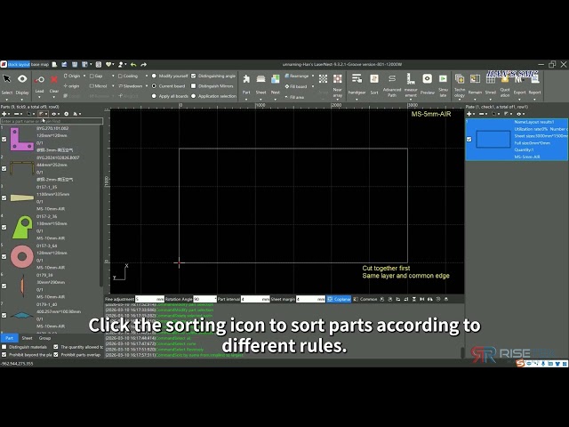Screen dimensions: 569x427
Task: Select the Near array tool
Action: click(x=338, y=79)
